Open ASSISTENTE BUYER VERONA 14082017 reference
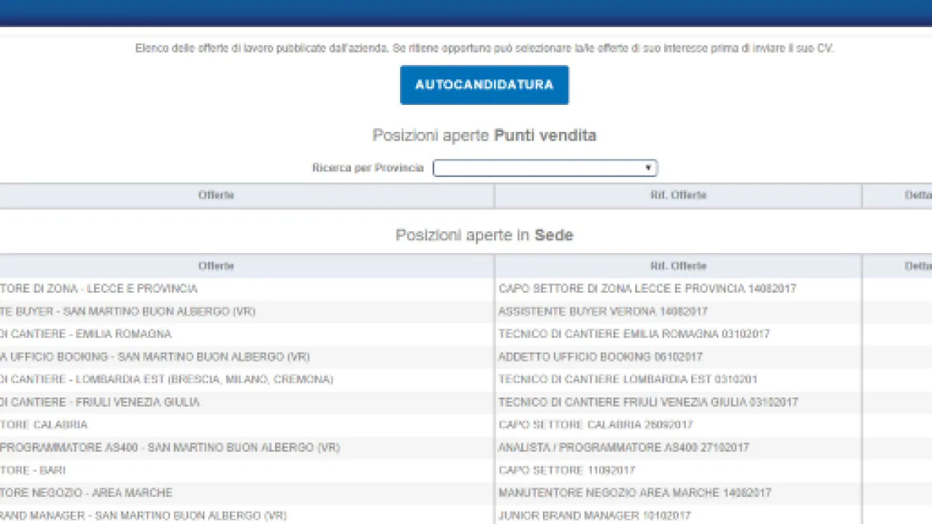This screenshot has width=932, height=524. pyautogui.click(x=603, y=311)
